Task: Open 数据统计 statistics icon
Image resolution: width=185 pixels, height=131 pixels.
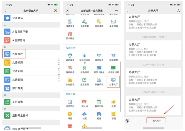Action: (x=99, y=80)
